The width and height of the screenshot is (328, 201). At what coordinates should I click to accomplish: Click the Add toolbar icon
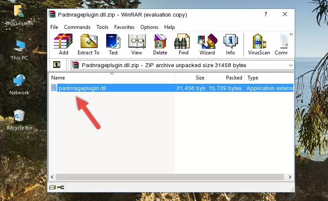(x=63, y=44)
